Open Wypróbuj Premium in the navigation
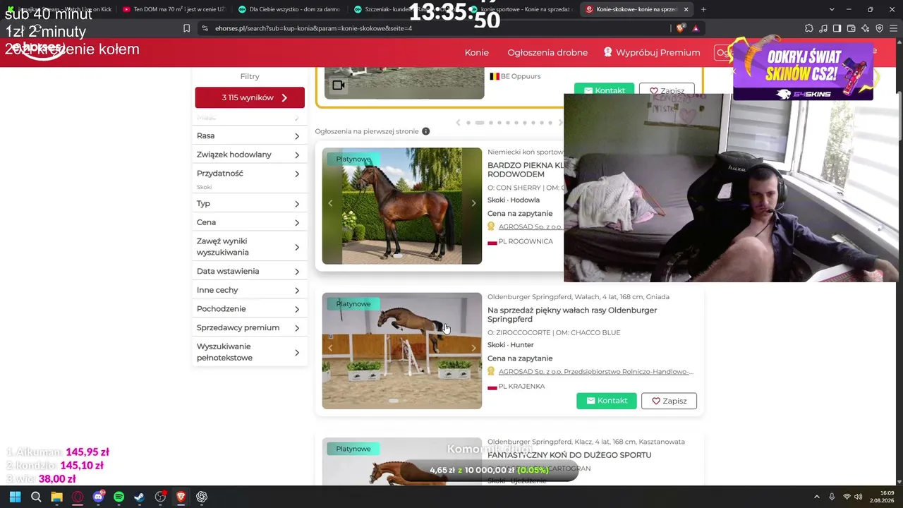The width and height of the screenshot is (903, 508). [x=652, y=52]
